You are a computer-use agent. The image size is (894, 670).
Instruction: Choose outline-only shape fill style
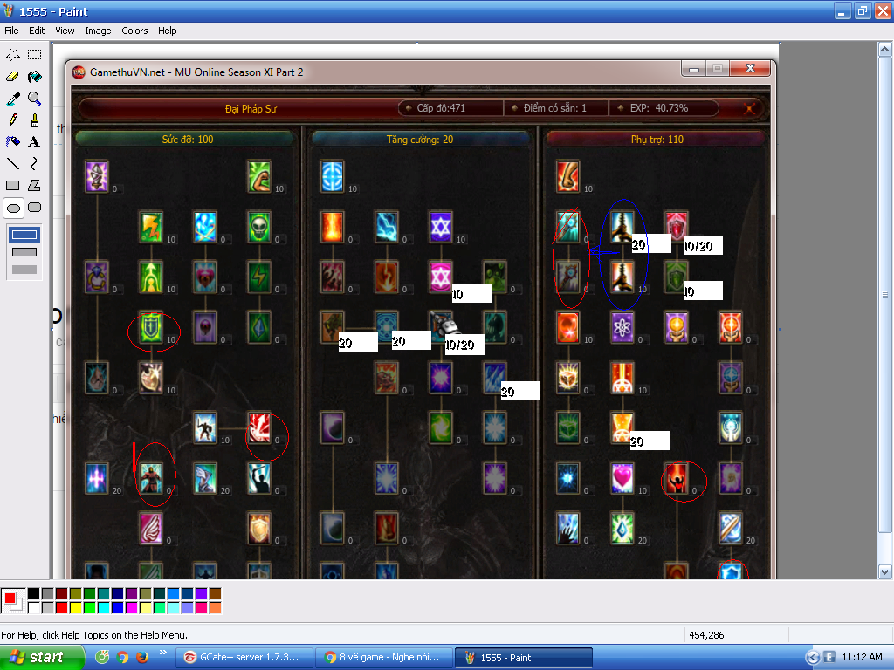(24, 234)
